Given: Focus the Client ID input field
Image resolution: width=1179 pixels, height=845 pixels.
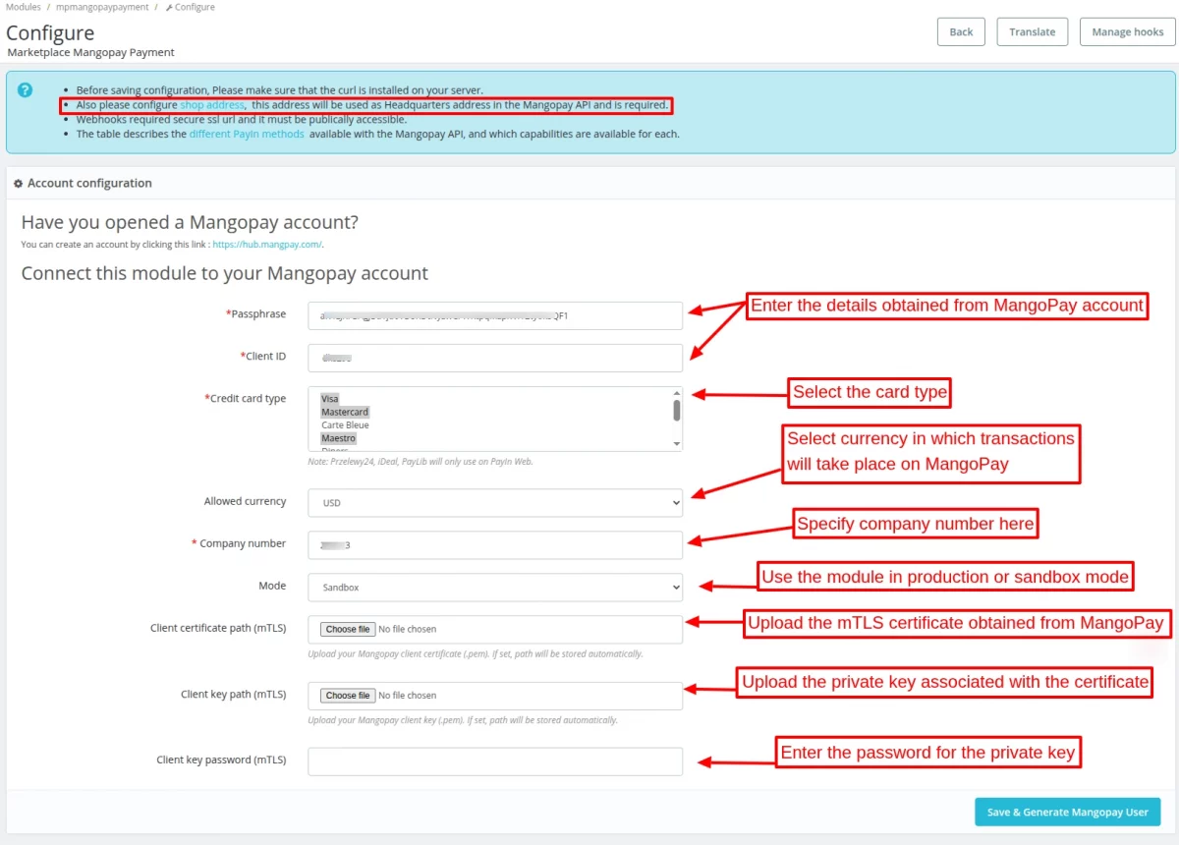Looking at the screenshot, I should tap(495, 358).
